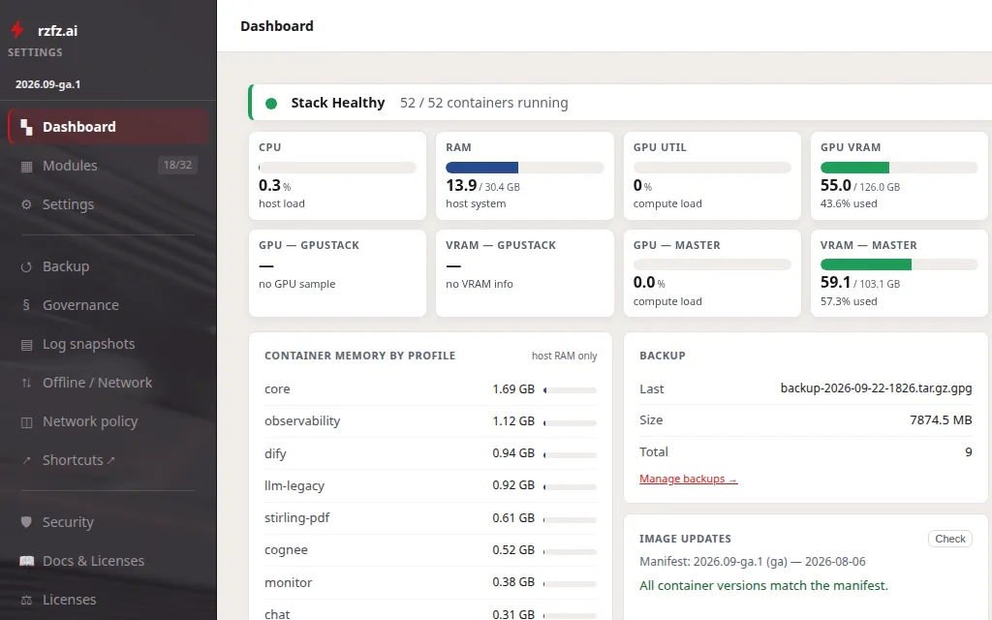Click the 'host RAM only' label
The image size is (992, 620).
pos(565,356)
